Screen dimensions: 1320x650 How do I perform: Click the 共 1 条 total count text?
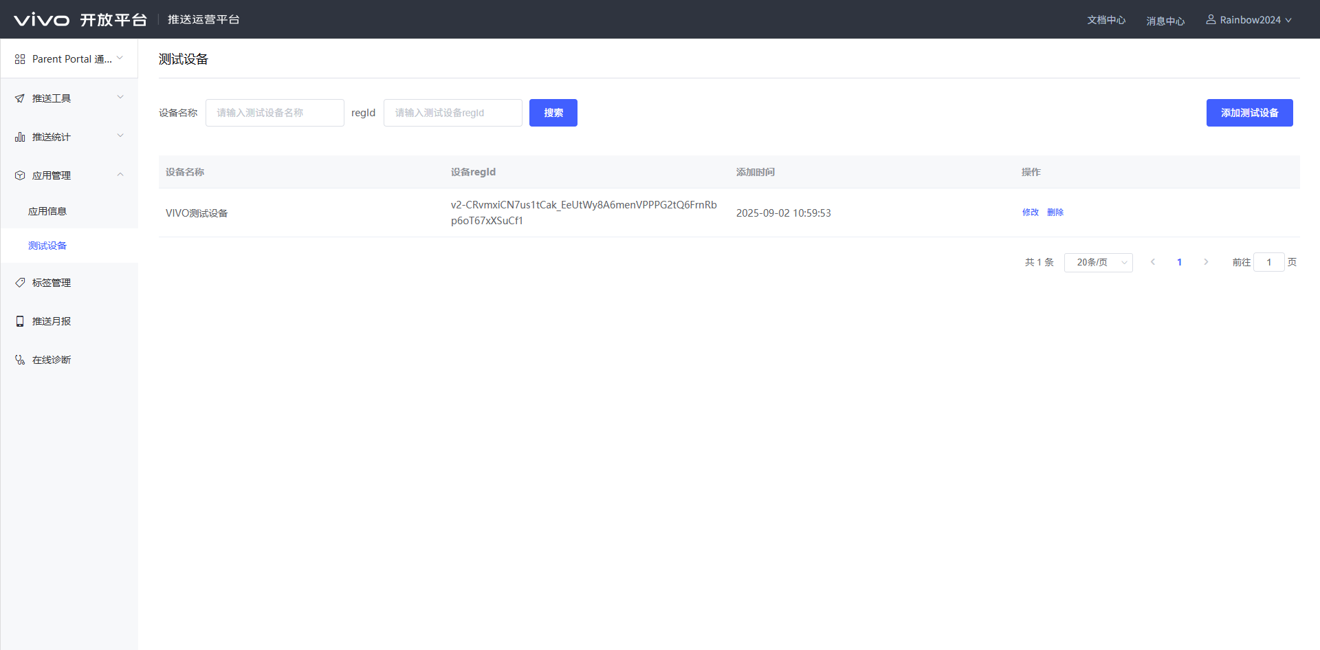tap(1039, 262)
